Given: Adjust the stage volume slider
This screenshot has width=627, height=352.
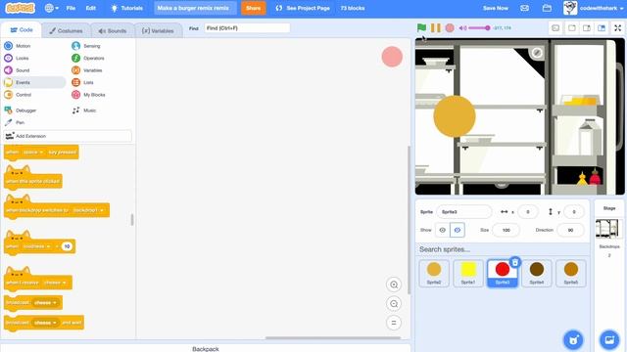Looking at the screenshot, I should 479,28.
